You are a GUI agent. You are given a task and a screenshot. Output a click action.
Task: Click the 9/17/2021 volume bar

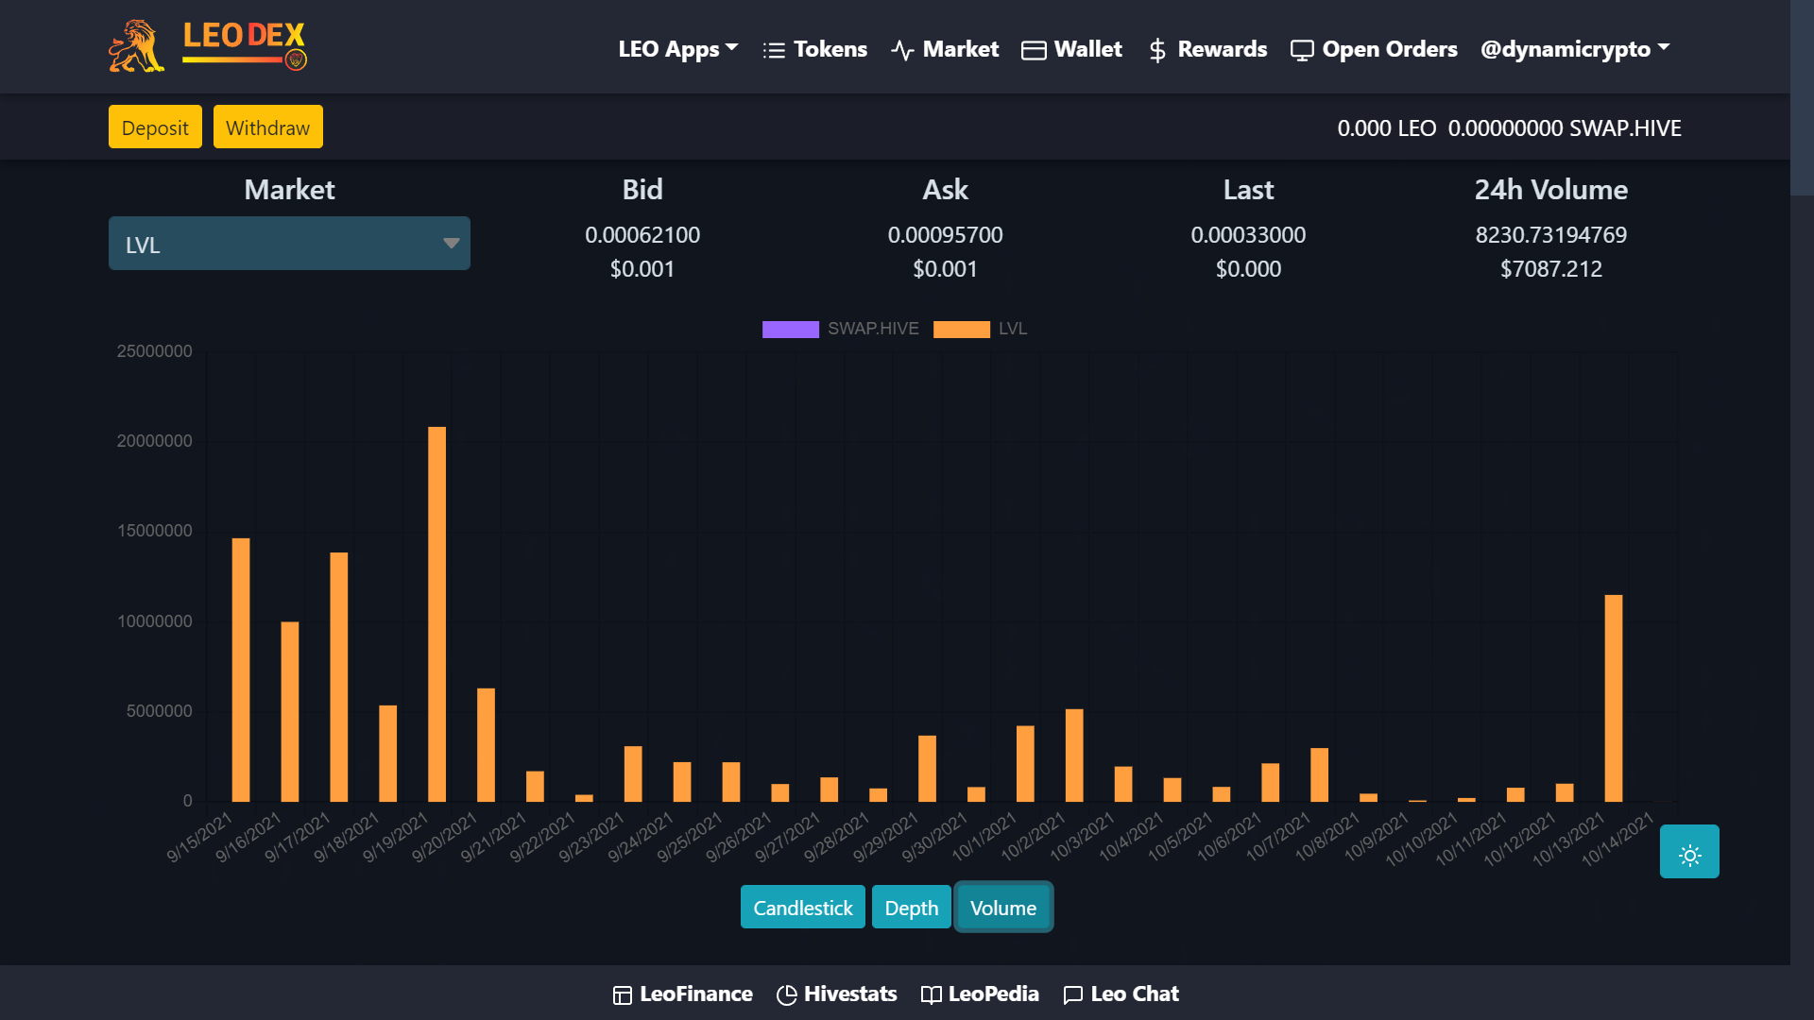[338, 677]
